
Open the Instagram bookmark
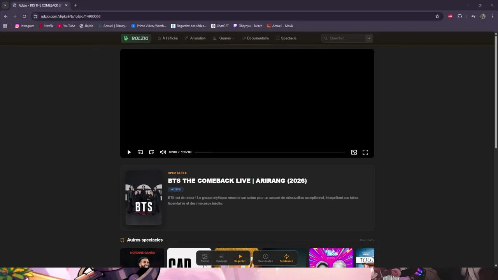(25, 26)
